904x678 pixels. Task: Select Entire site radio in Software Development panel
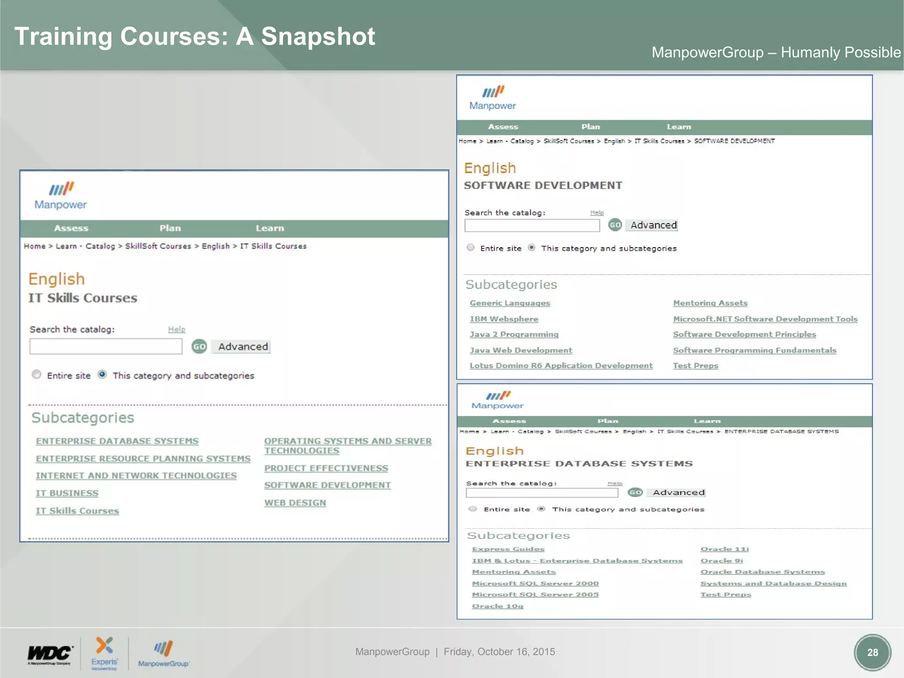(x=471, y=247)
